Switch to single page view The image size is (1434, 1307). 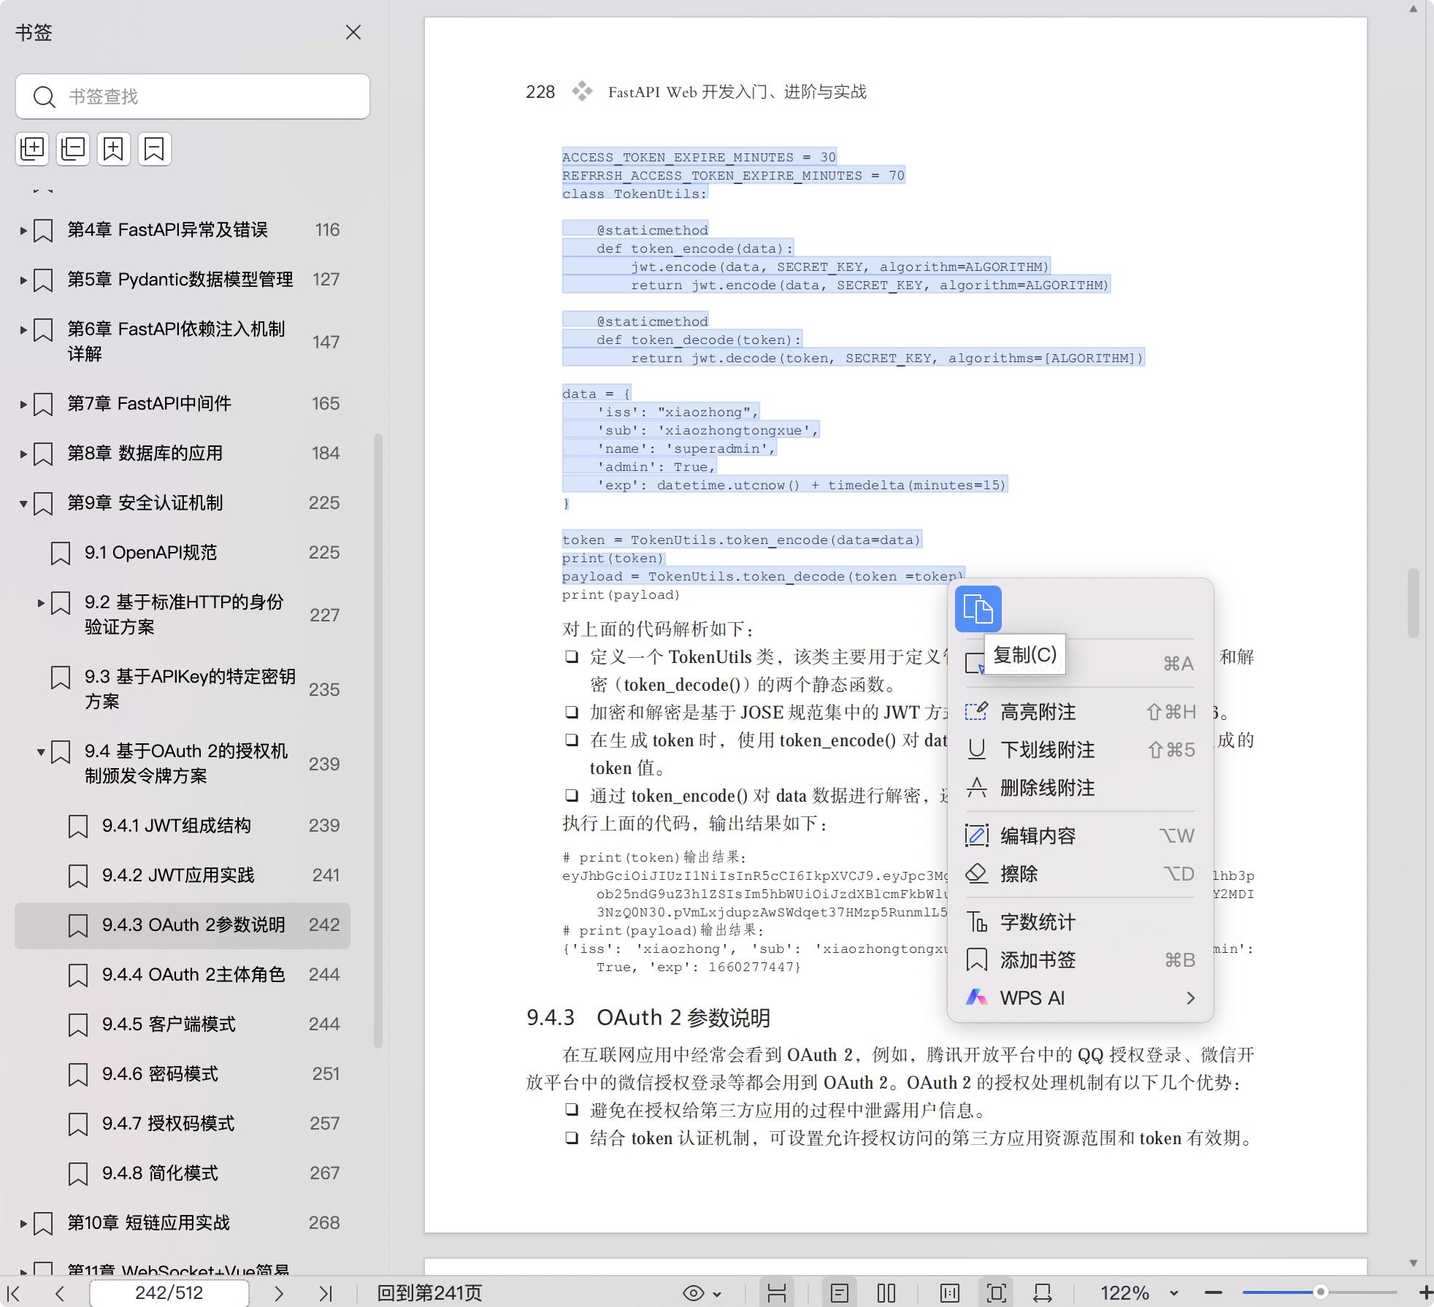[840, 1293]
